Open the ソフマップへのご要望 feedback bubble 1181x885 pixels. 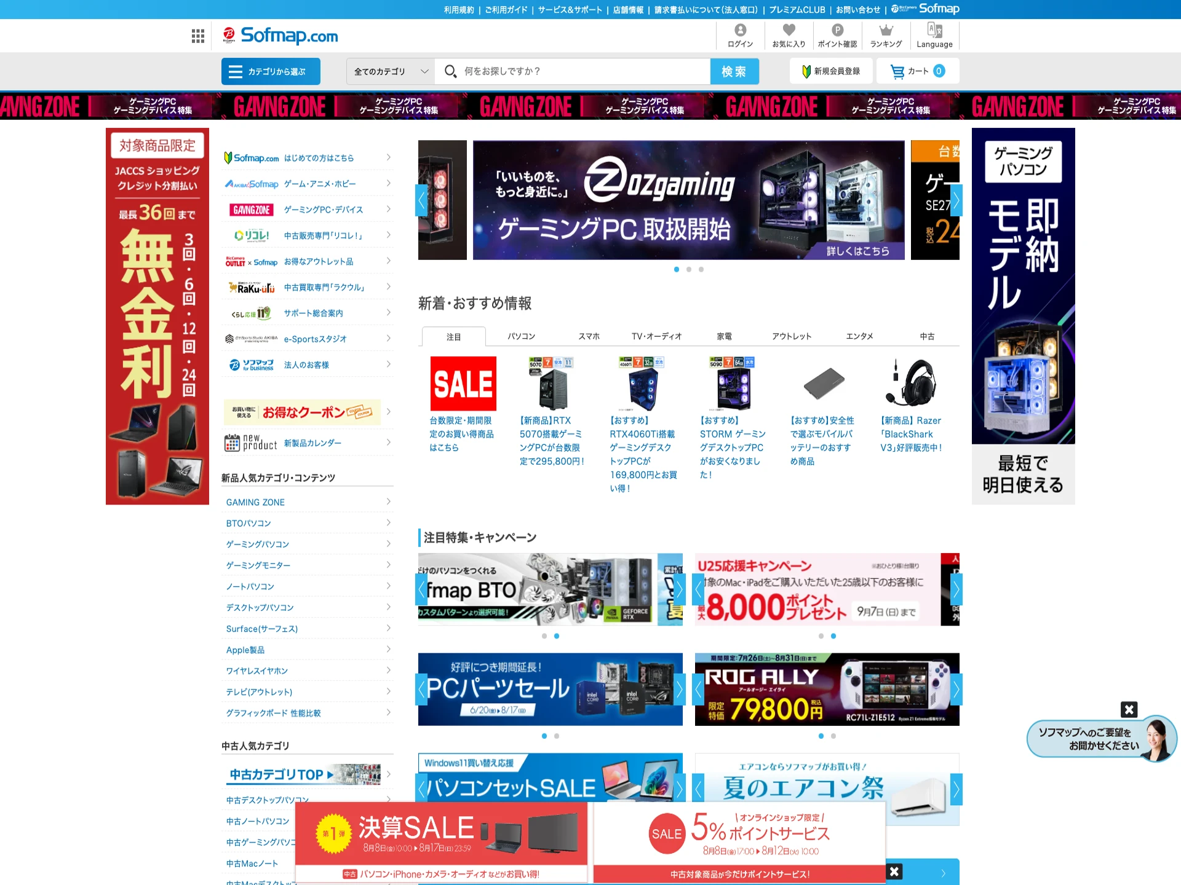(x=1101, y=739)
